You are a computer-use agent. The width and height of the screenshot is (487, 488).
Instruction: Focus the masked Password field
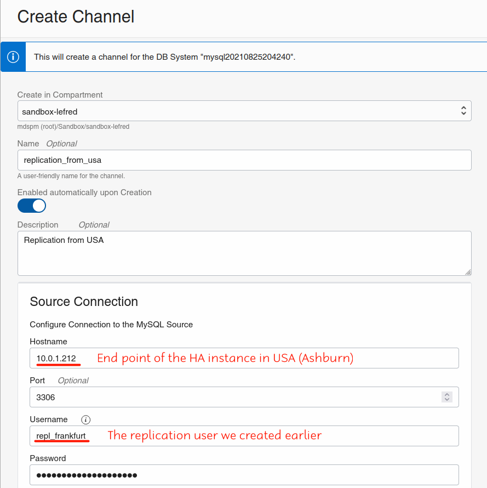click(x=244, y=475)
